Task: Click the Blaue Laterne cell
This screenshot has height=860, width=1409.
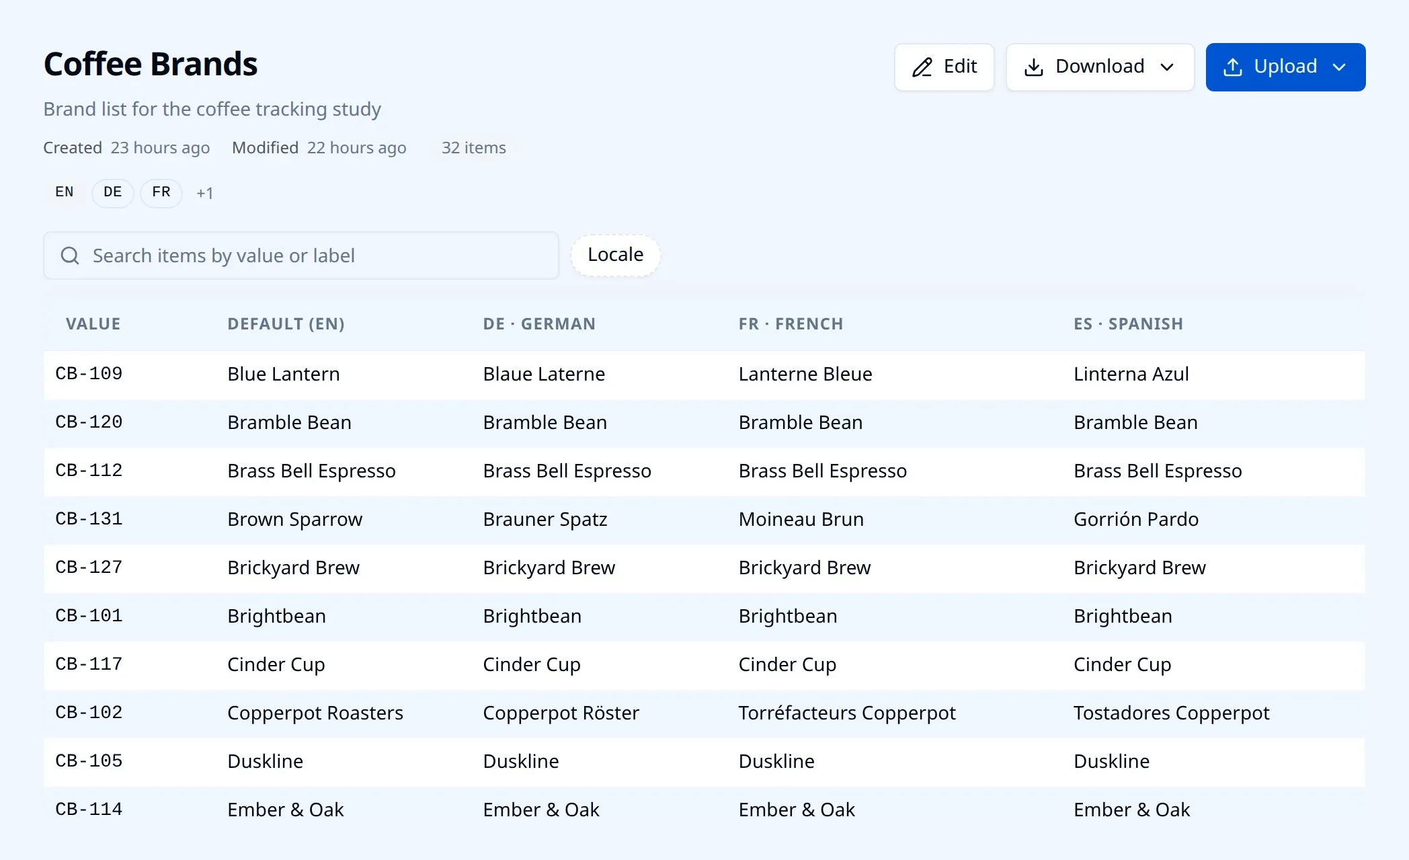Action: (x=544, y=374)
